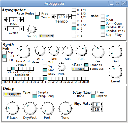Select Simple delay type
The height and width of the screenshot is (123, 128).
pyautogui.click(x=35, y=92)
